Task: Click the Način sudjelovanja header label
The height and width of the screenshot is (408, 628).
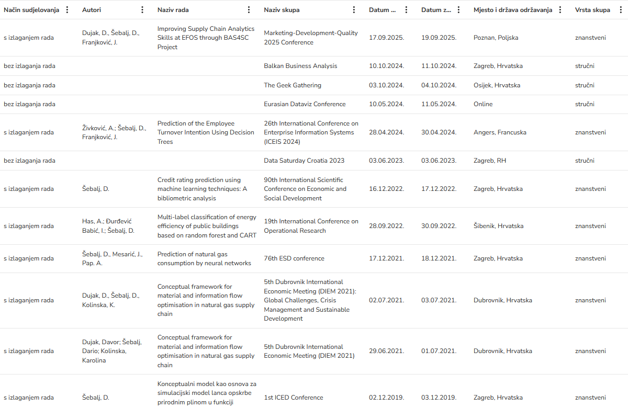Action: (31, 10)
